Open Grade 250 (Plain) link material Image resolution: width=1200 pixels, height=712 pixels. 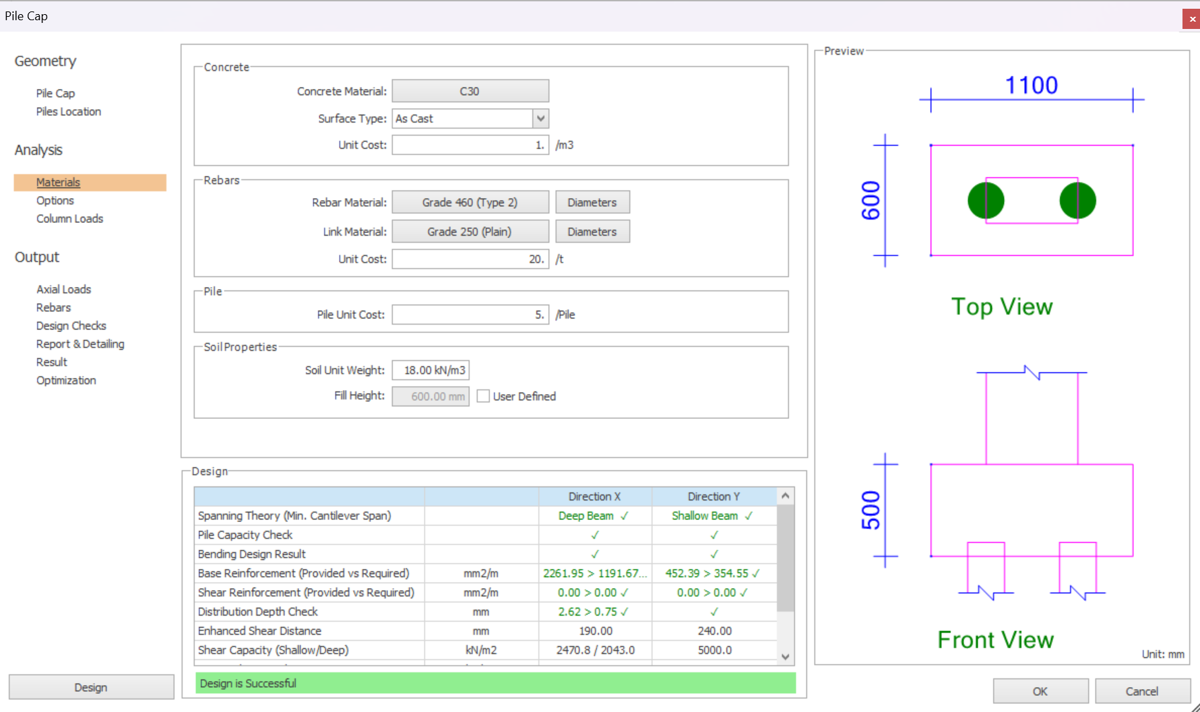470,232
